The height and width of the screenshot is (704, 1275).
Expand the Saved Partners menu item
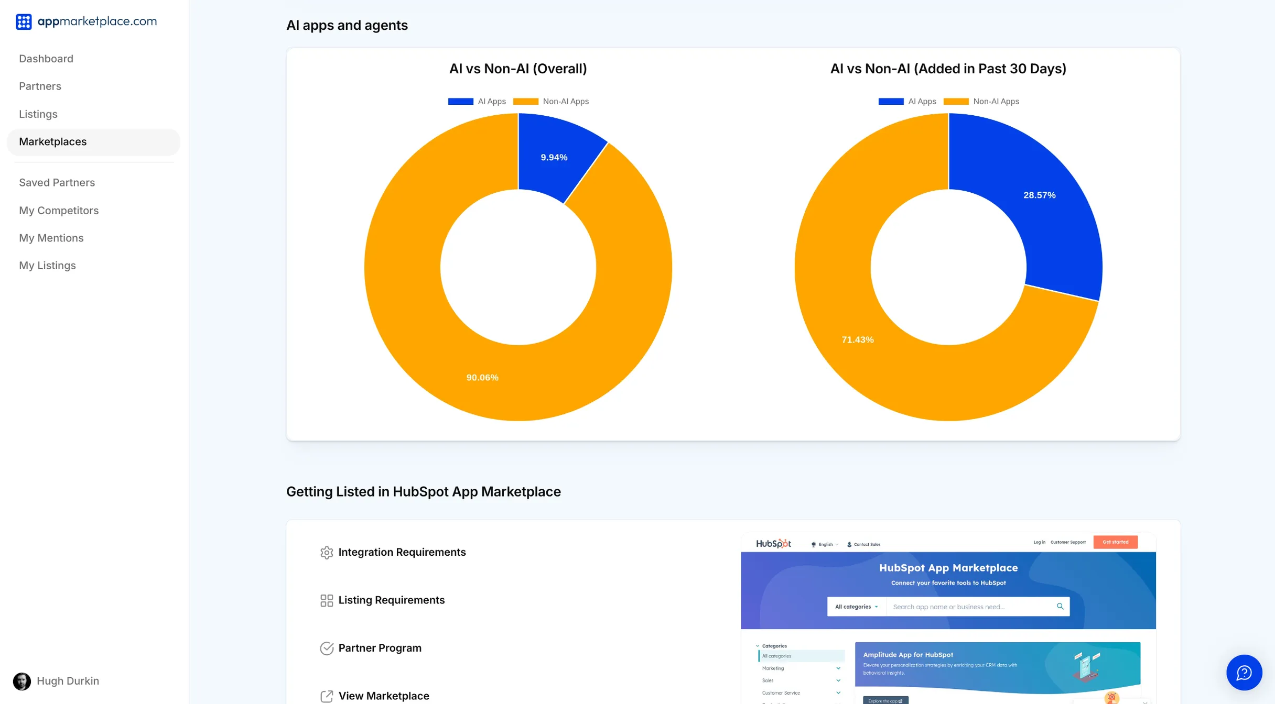click(x=57, y=182)
